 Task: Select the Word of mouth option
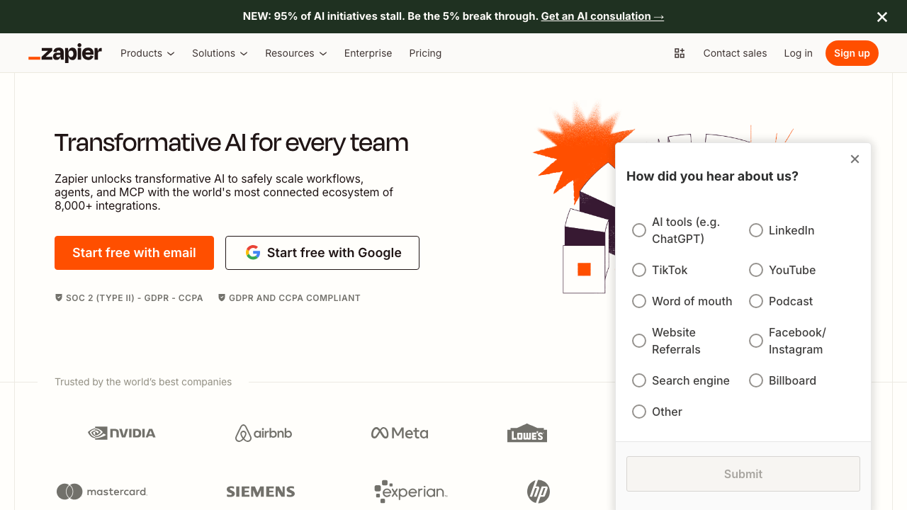point(638,301)
